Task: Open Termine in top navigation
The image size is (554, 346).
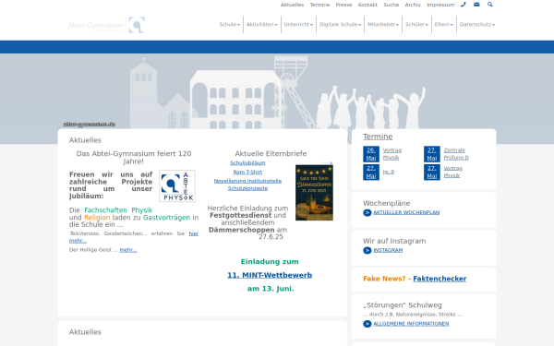Action: coord(319,5)
